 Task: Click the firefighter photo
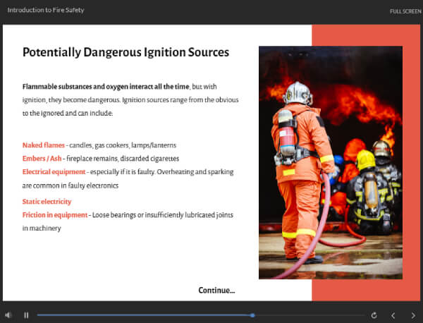[x=330, y=162]
